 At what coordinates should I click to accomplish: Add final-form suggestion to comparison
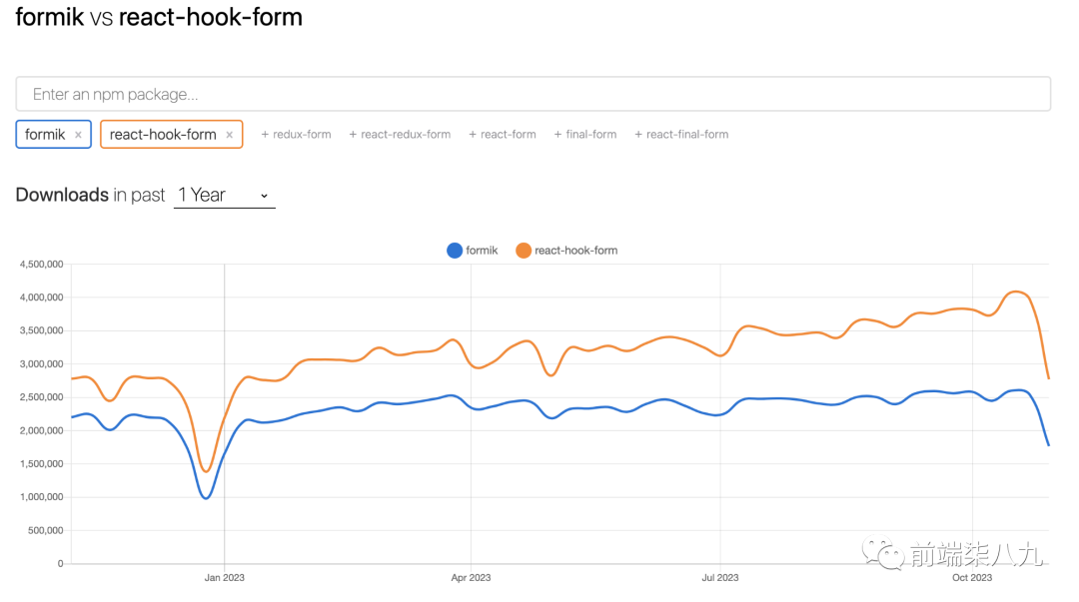(585, 134)
